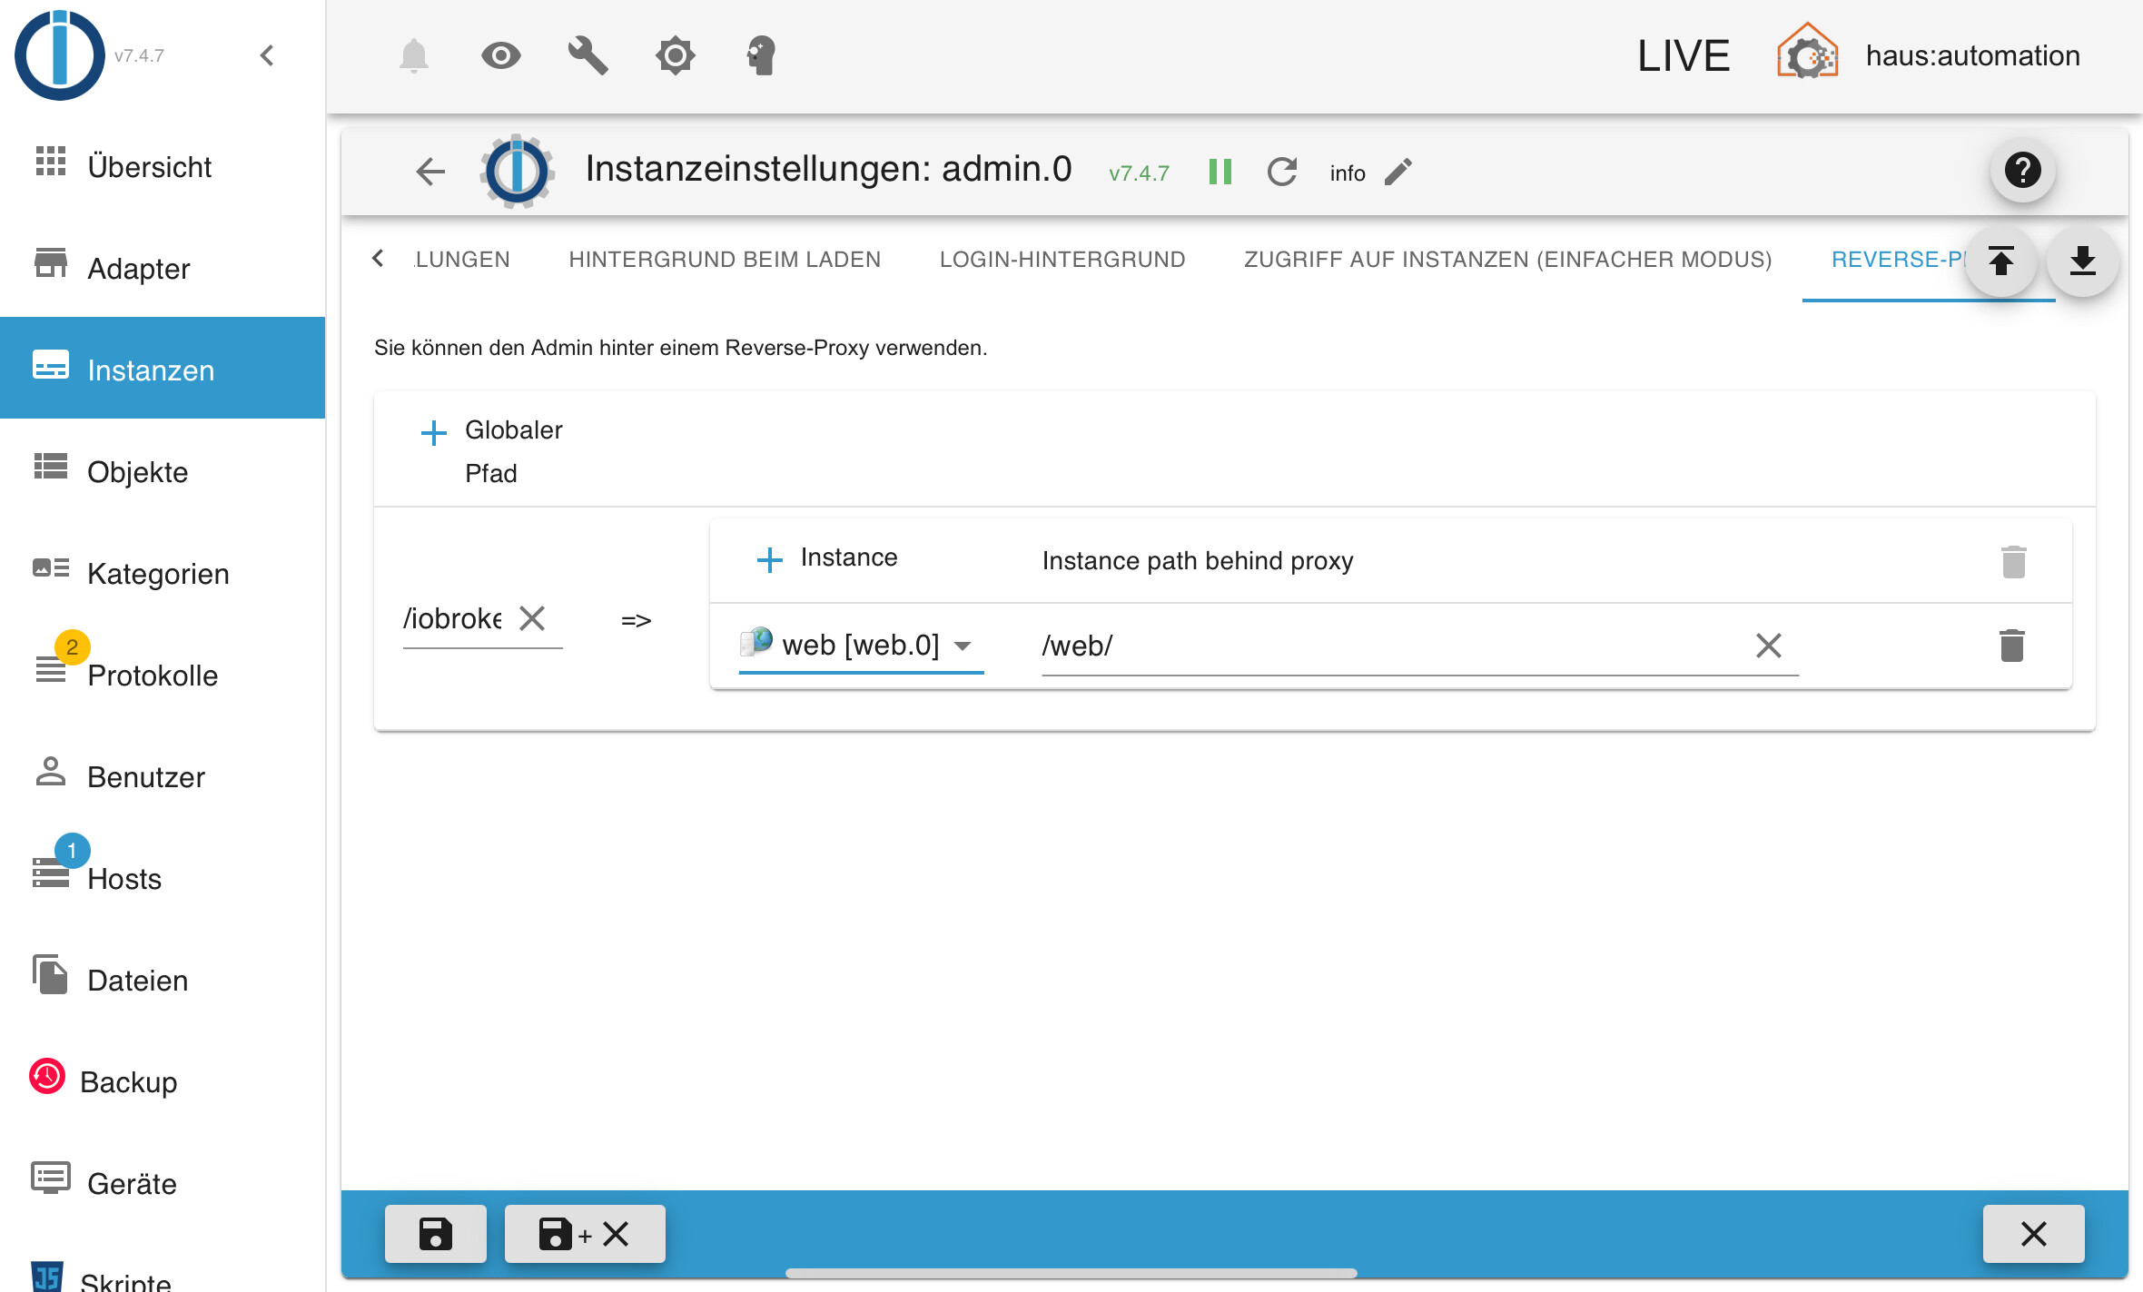Switch to Hintergrund beim Laden tab
This screenshot has width=2143, height=1292.
click(725, 260)
